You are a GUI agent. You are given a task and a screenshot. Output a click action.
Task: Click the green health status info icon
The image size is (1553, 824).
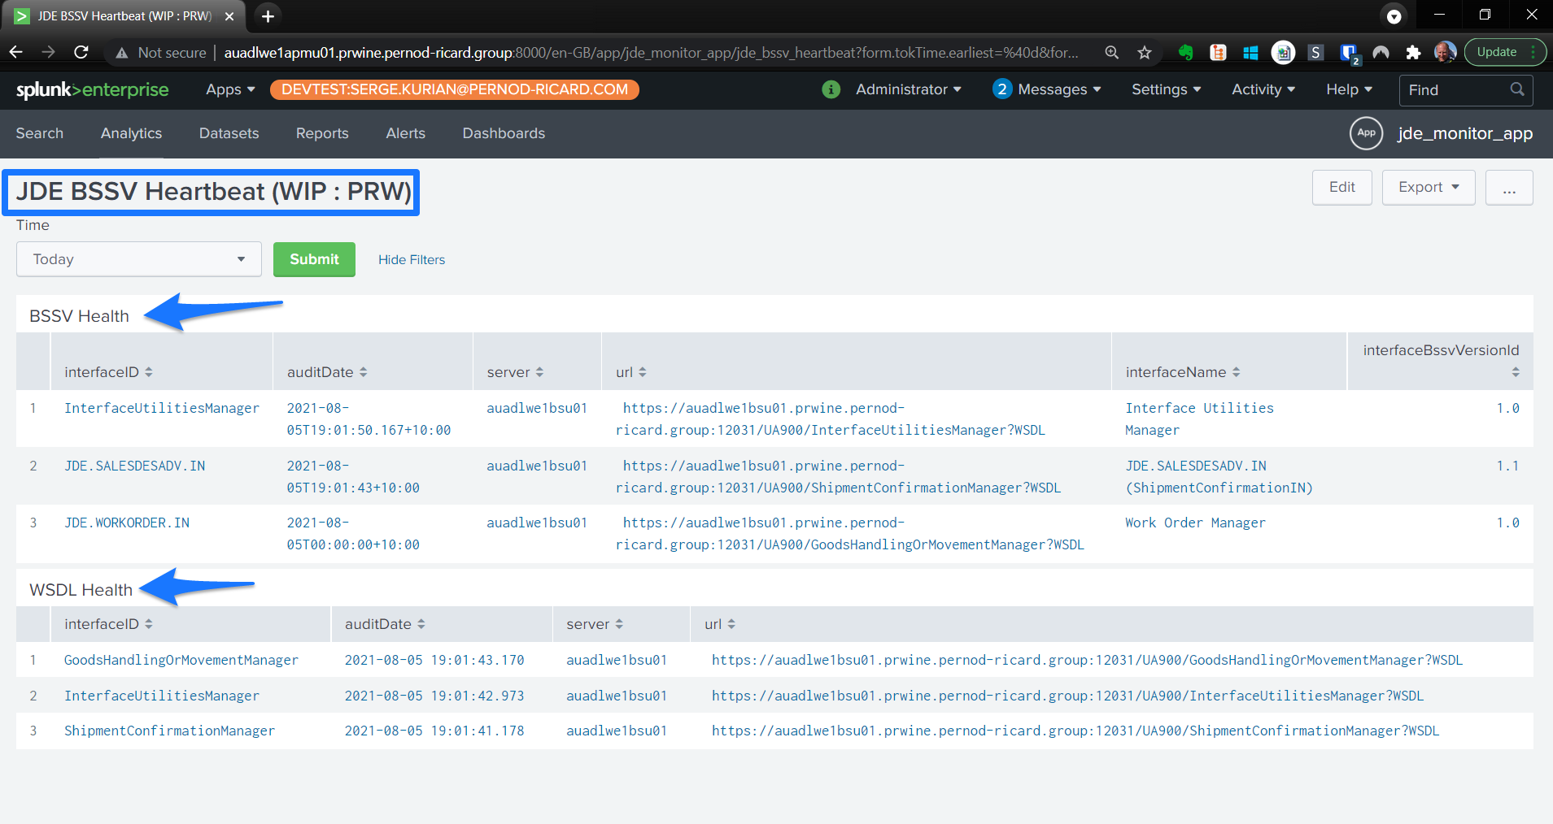click(831, 89)
